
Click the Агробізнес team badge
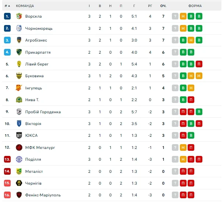[19, 40]
